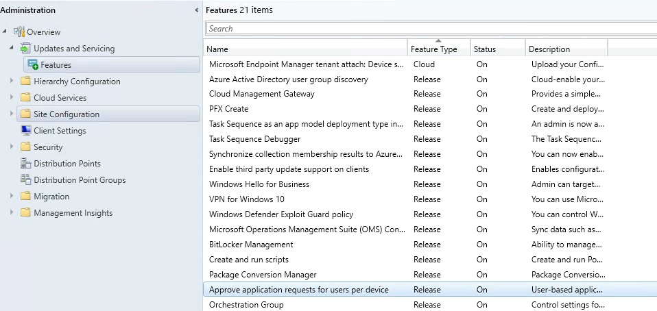
Task: Click the Distribution Points icon
Action: click(25, 163)
